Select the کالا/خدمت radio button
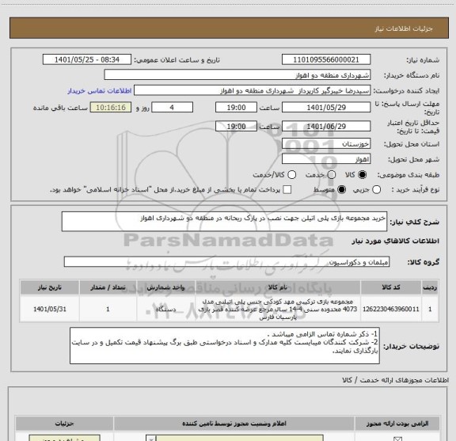The image size is (456, 441). pyautogui.click(x=291, y=174)
